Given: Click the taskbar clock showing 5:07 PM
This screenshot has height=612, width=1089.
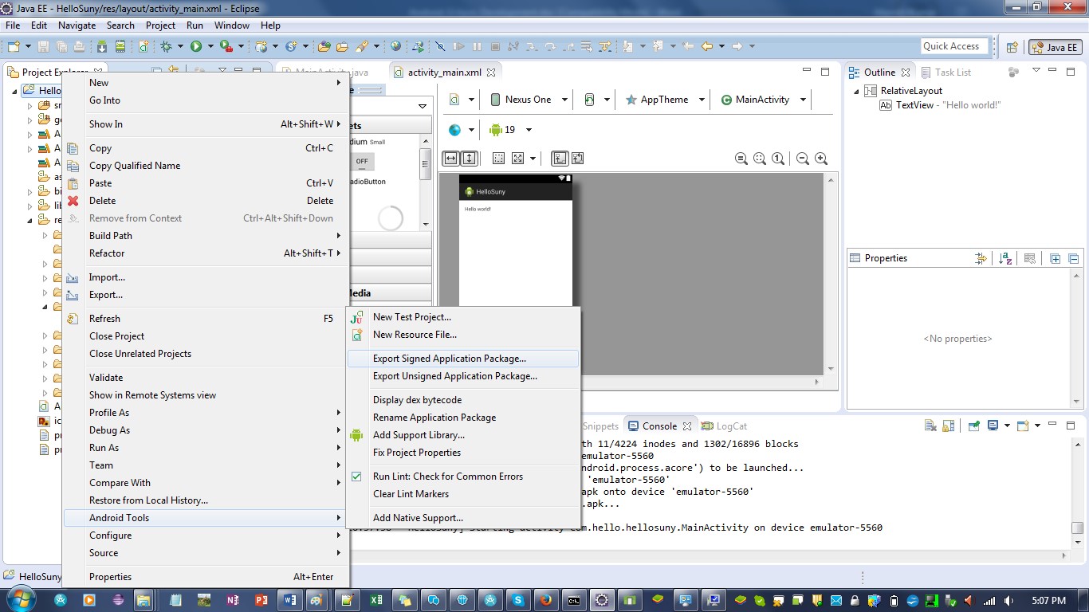Looking at the screenshot, I should 1047,600.
